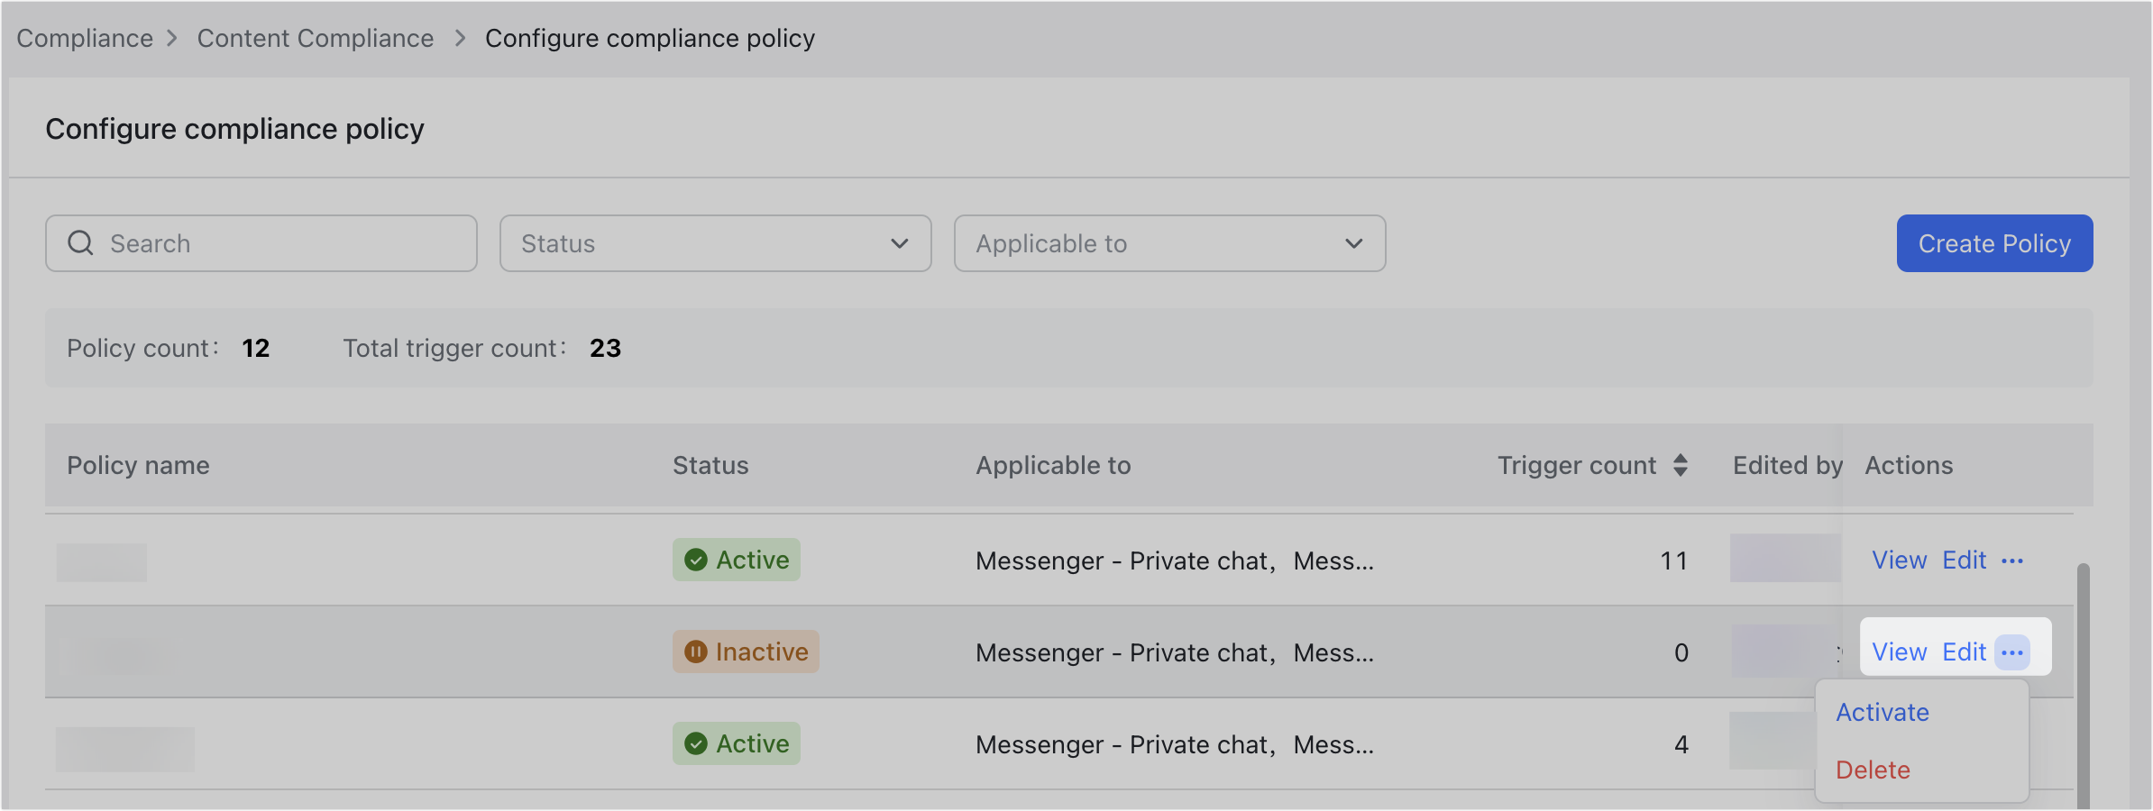Click Applicable to text in the Inactive row
This screenshot has width=2153, height=811.
(x=1175, y=652)
